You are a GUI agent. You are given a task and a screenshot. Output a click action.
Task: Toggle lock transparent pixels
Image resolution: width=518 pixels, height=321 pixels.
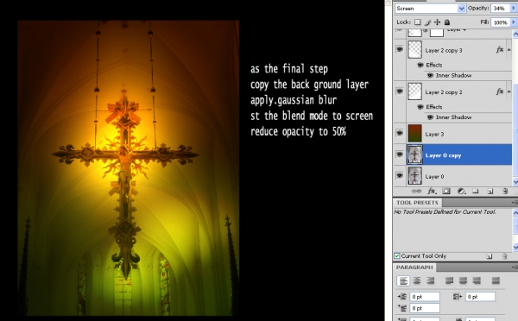tap(418, 22)
